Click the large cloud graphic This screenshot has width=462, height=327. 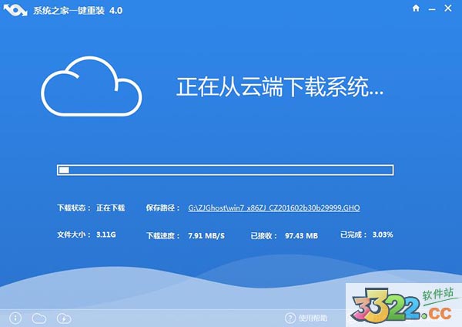click(92, 86)
